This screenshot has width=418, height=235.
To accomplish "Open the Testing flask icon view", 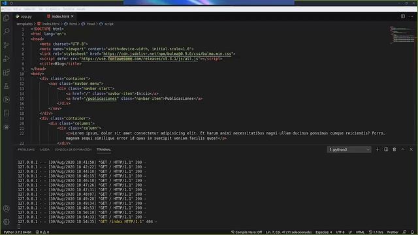I will pyautogui.click(x=7, y=86).
